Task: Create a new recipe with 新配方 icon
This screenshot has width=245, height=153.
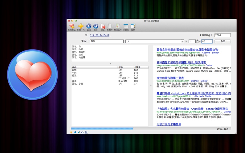Action: point(110,27)
